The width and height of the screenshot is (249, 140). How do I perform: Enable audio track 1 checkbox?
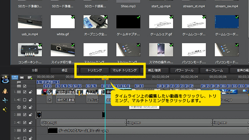click(25, 100)
